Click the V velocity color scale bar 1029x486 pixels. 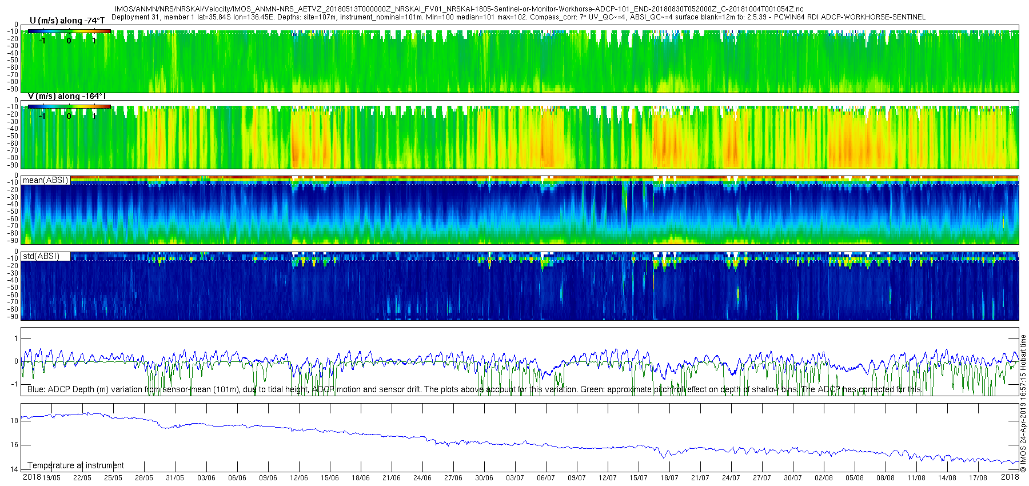pos(69,106)
